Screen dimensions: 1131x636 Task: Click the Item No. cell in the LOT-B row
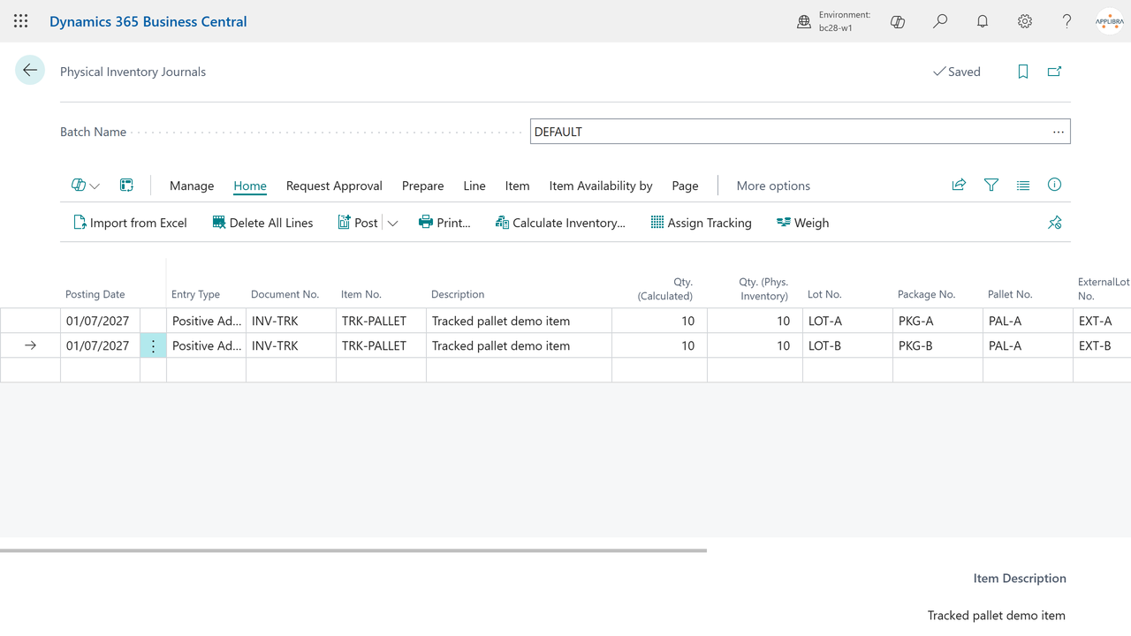coord(381,345)
